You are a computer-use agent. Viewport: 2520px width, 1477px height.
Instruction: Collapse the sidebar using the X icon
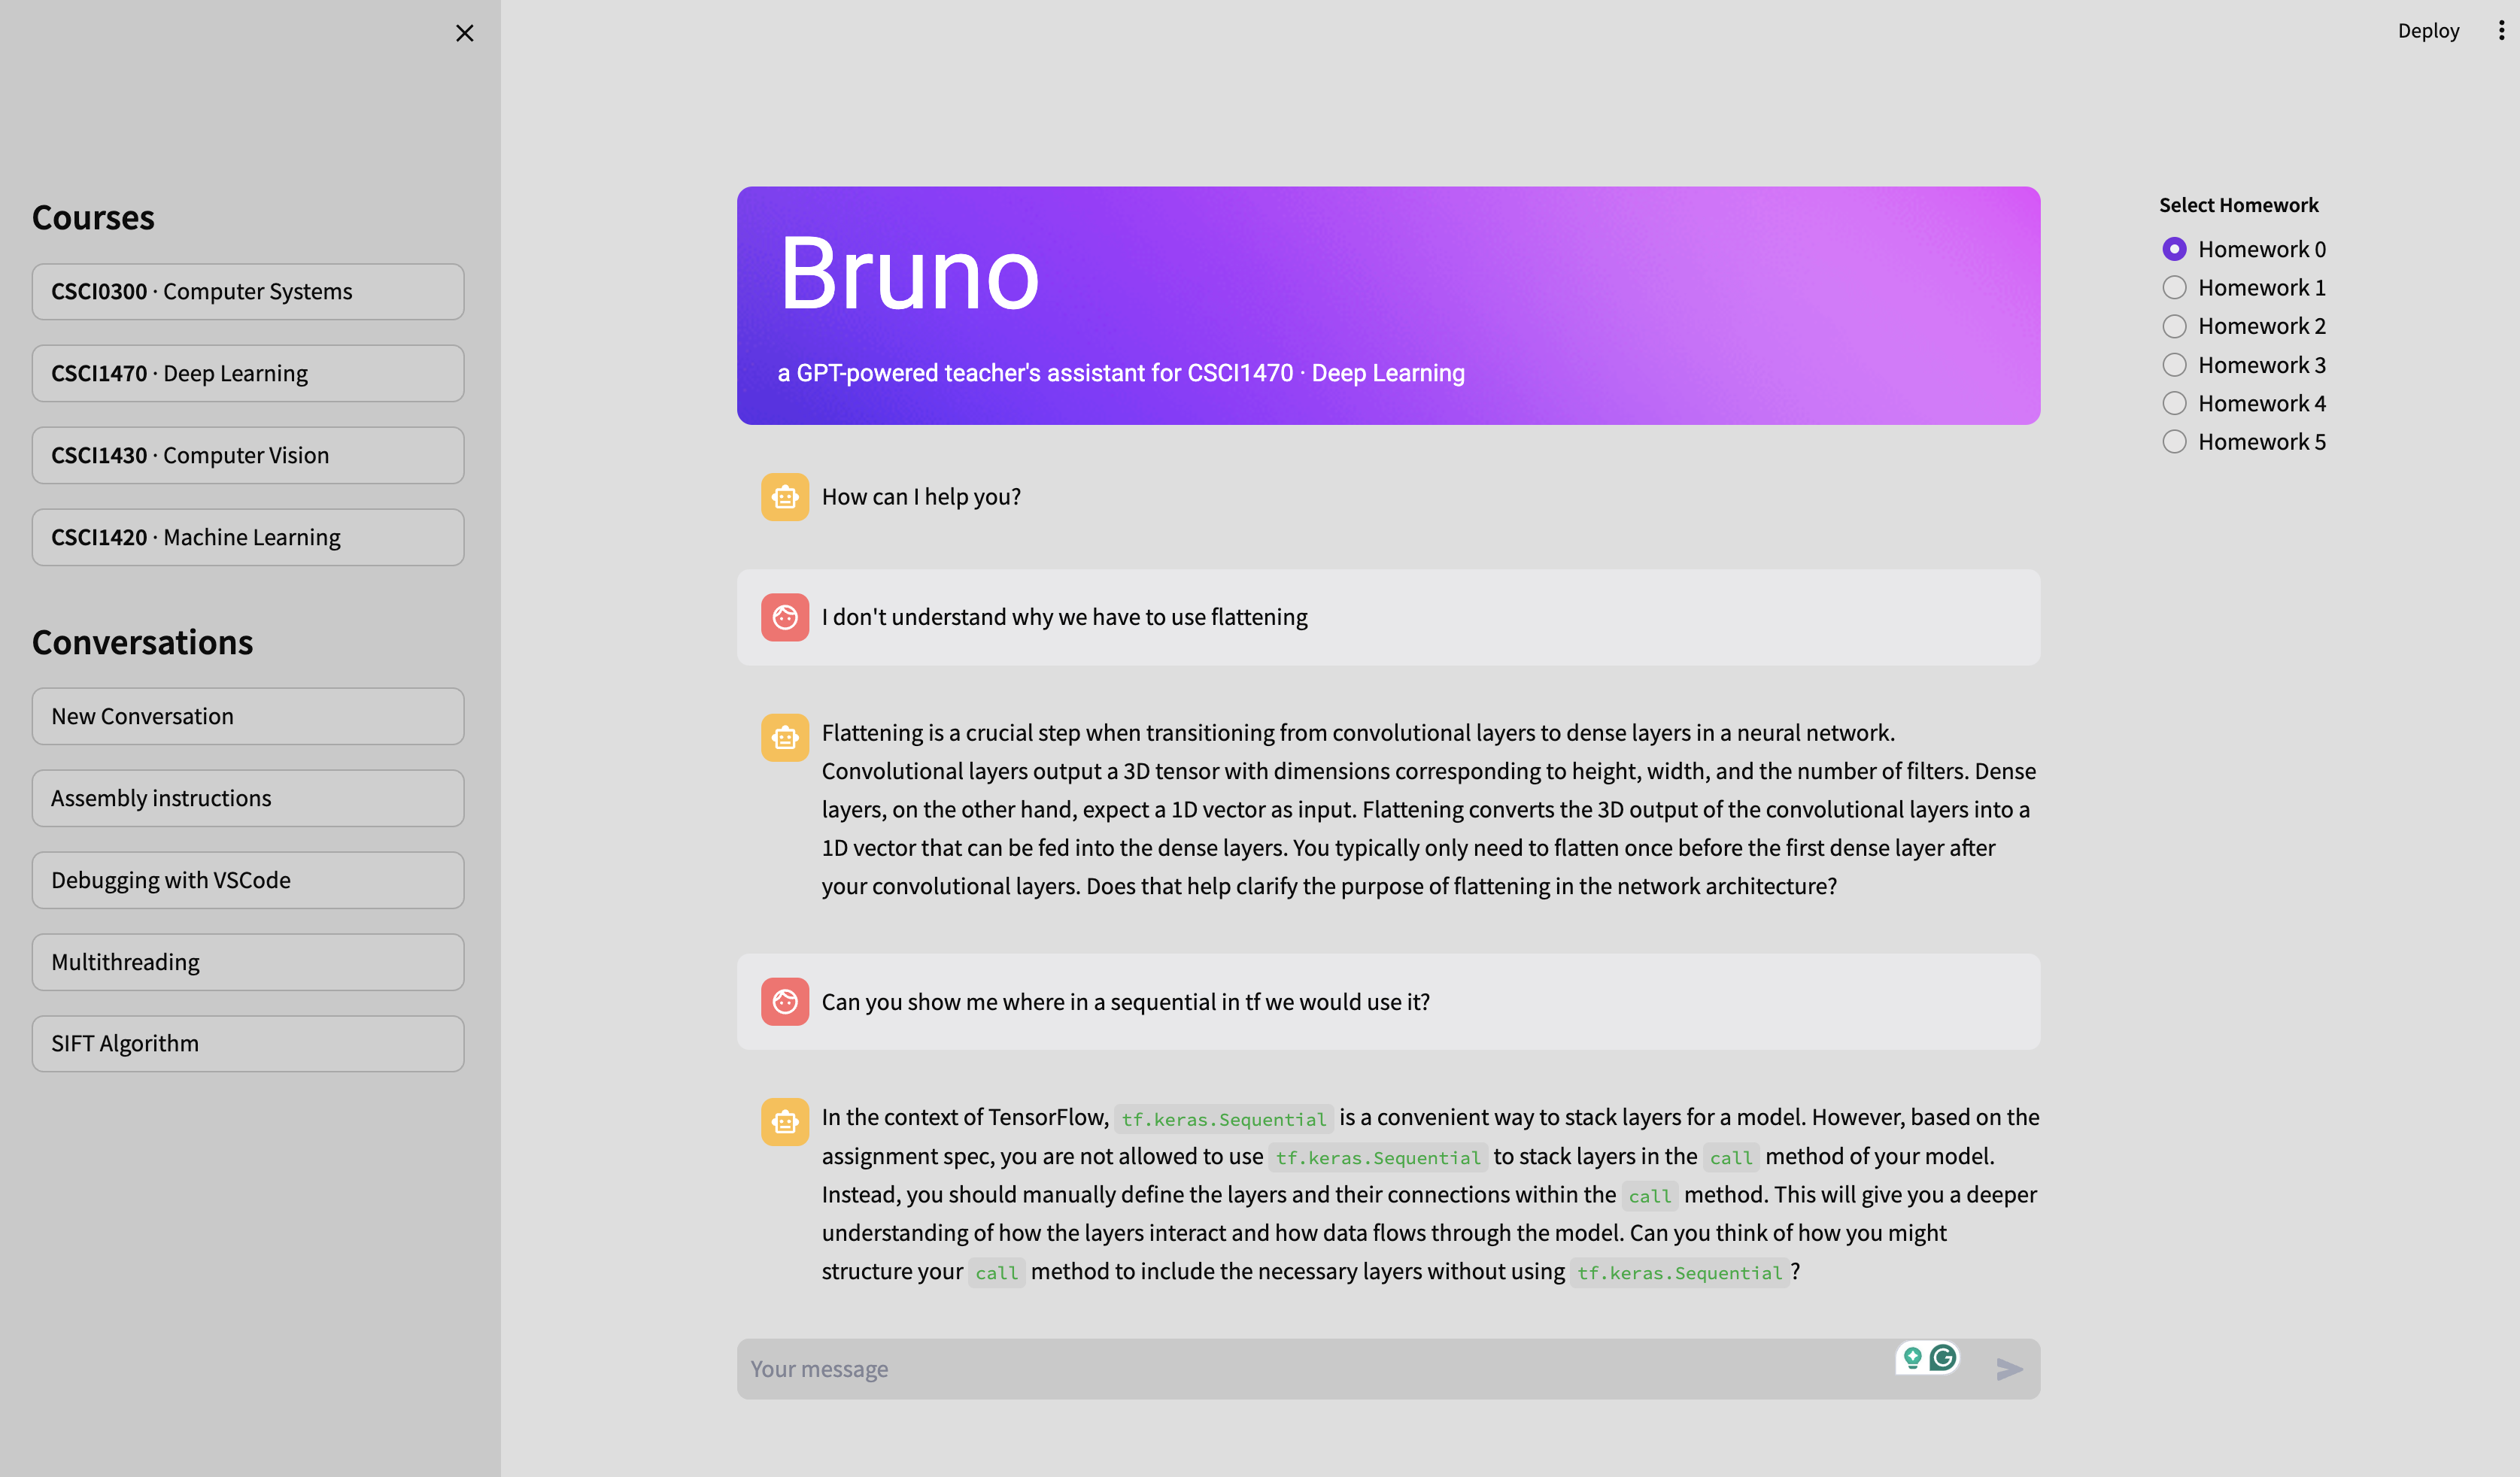464,33
